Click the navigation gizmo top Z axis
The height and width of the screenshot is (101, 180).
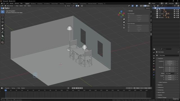pyautogui.click(x=121, y=11)
